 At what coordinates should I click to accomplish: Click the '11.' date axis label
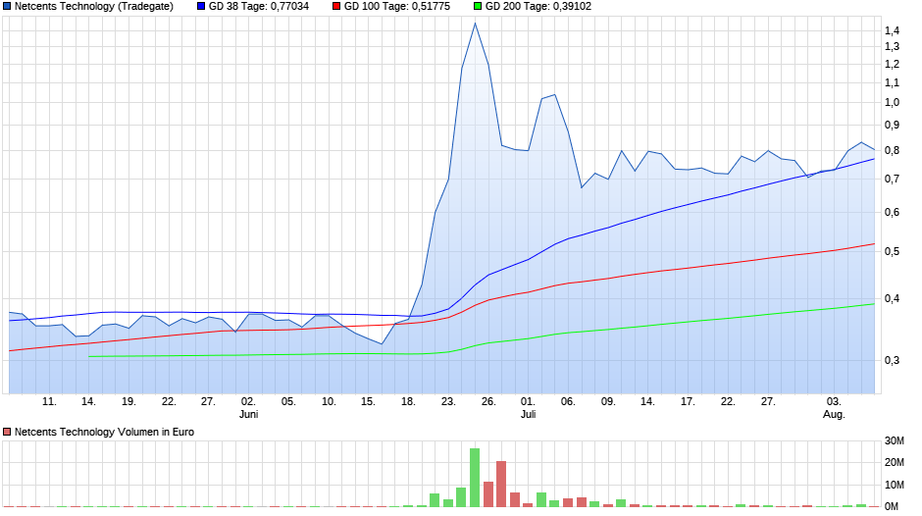click(49, 402)
